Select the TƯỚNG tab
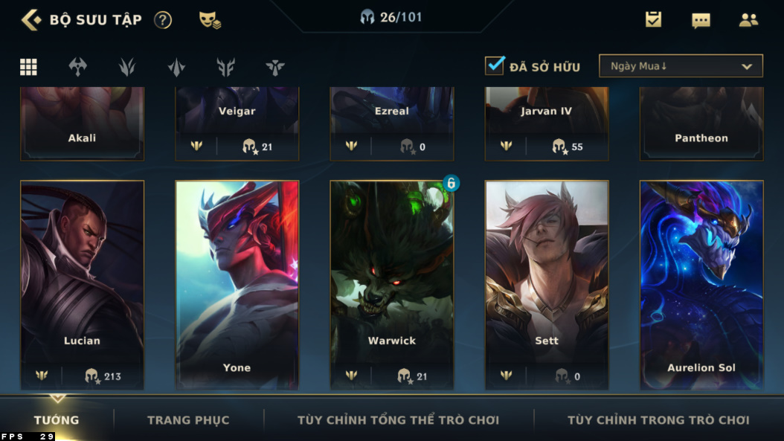This screenshot has height=441, width=784. pyautogui.click(x=57, y=420)
